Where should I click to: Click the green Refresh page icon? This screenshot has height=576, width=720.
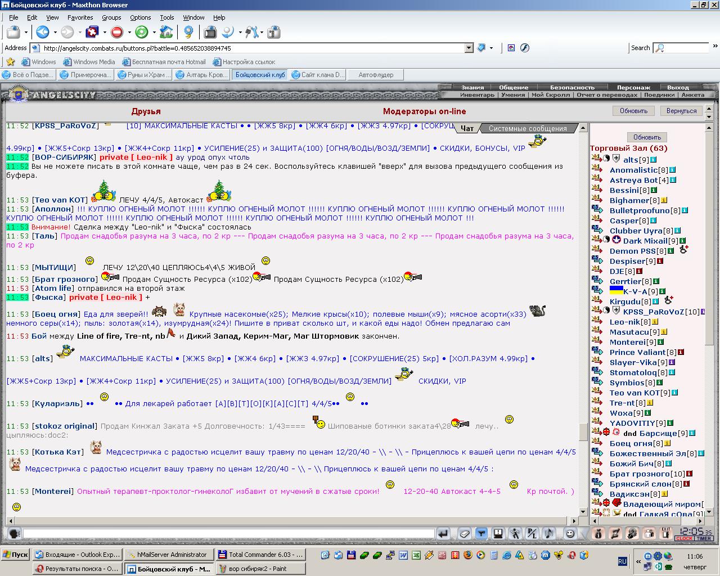[142, 32]
